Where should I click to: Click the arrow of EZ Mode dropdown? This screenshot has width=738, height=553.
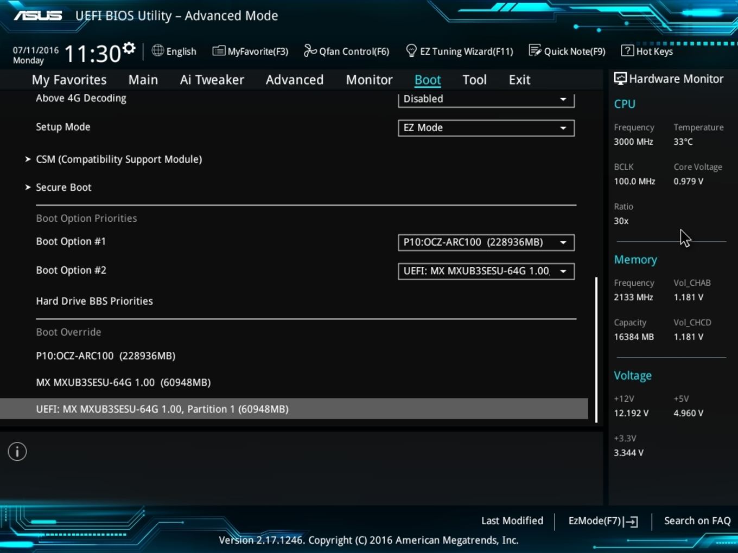563,128
